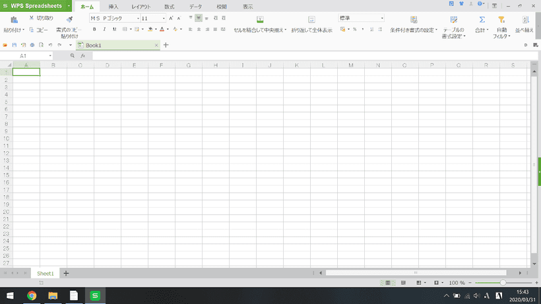Switch to the 校閲 (Review) tab
Image resolution: width=541 pixels, height=304 pixels.
click(x=222, y=7)
